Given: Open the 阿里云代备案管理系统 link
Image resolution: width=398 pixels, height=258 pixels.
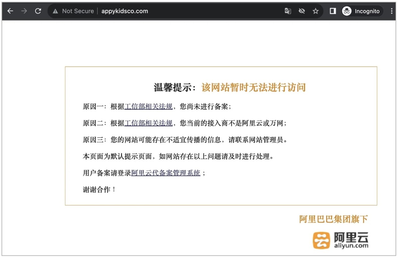Looking at the screenshot, I should 166,173.
